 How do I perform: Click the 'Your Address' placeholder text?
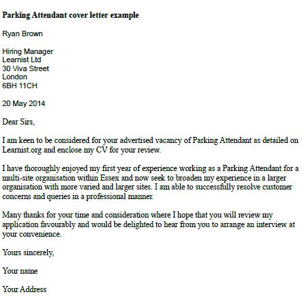(25, 289)
